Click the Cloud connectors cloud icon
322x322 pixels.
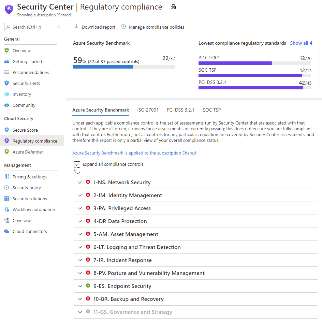point(7,231)
